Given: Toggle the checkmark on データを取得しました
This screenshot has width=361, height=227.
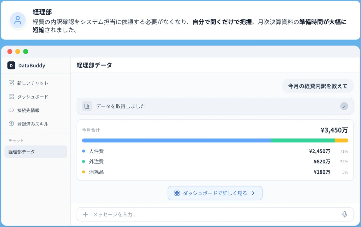Looking at the screenshot, I should [x=344, y=106].
